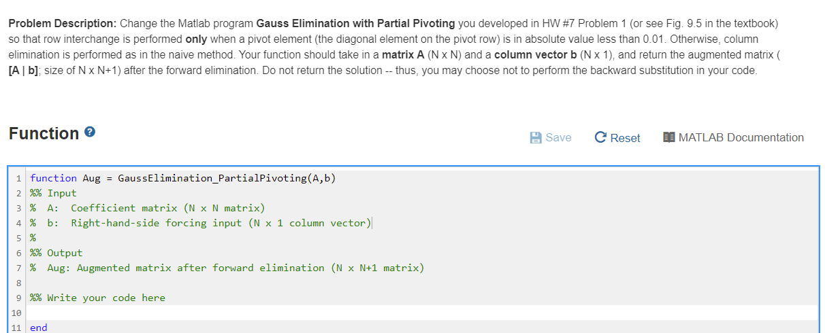Image resolution: width=825 pixels, height=333 pixels.
Task: Click the '%% Input' comment on line 2
Action: pyautogui.click(x=53, y=193)
